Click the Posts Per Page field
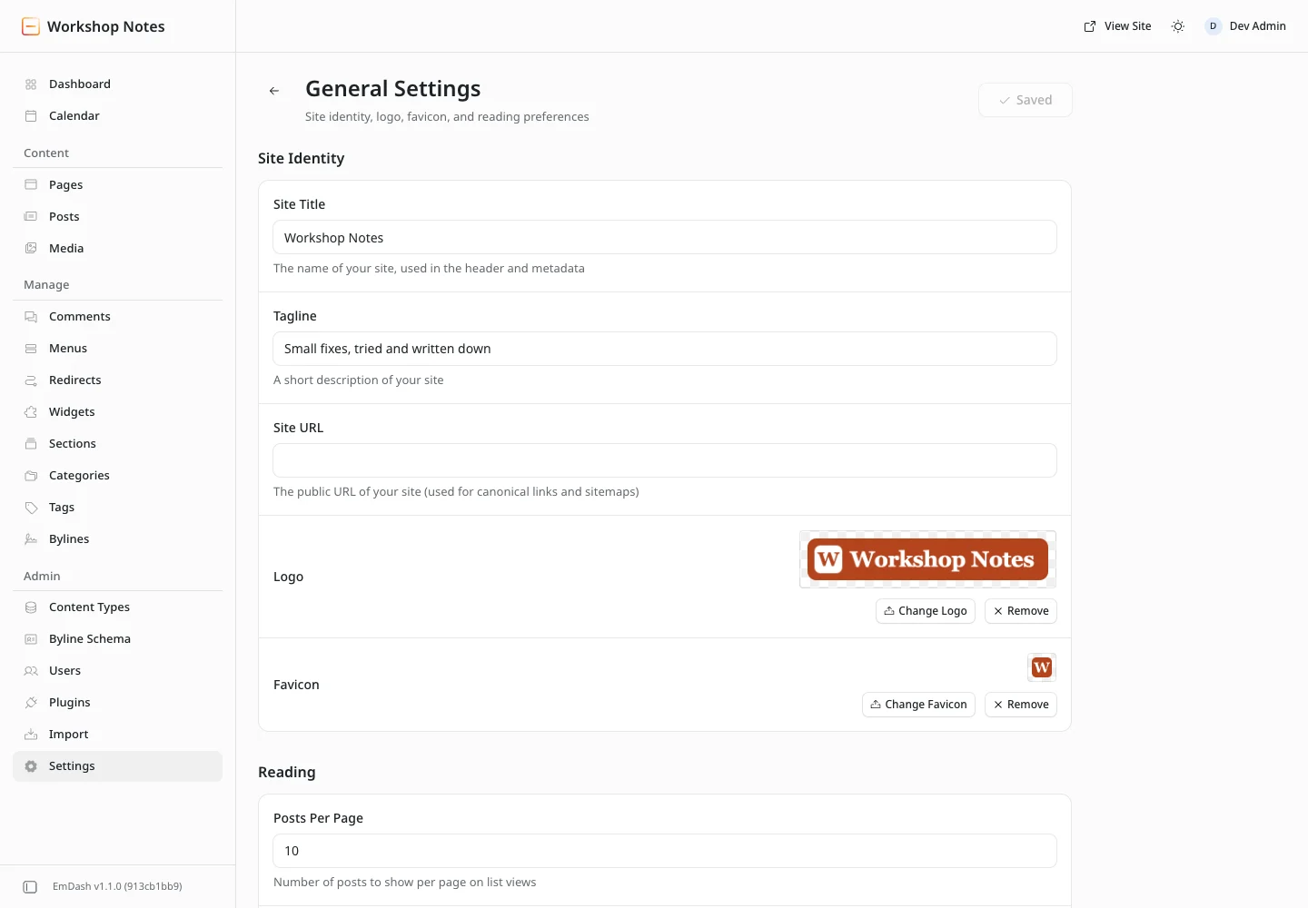The height and width of the screenshot is (908, 1308). [x=665, y=851]
